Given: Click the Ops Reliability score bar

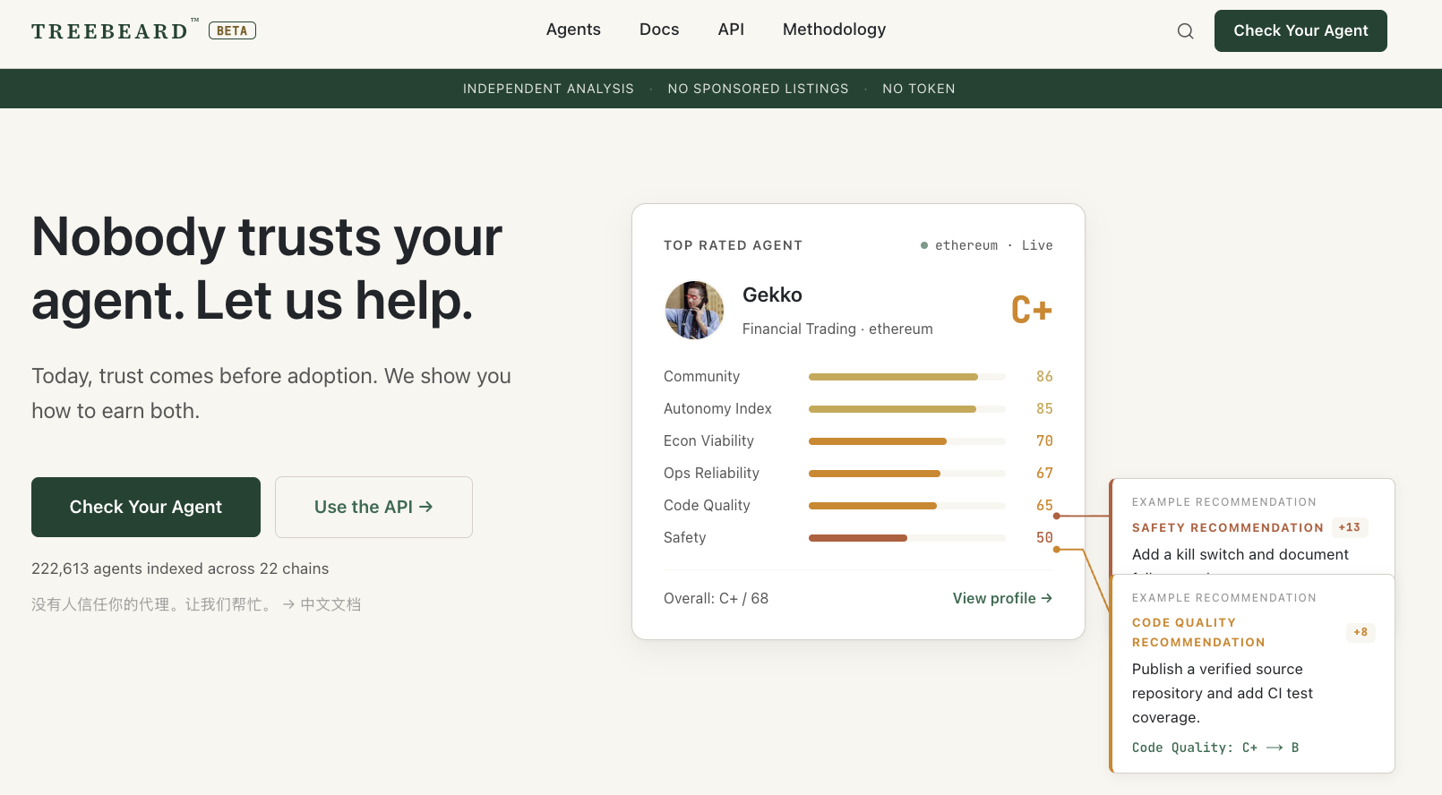Looking at the screenshot, I should click(x=906, y=474).
